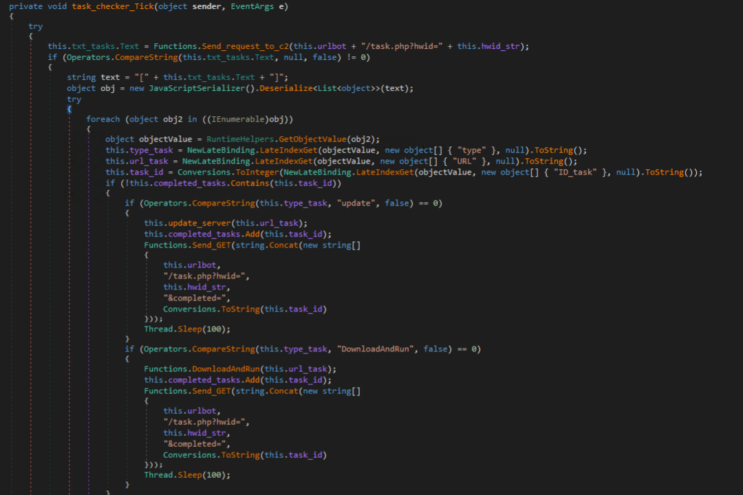Click the "update" string literal
This screenshot has height=495, width=743.
tap(356, 203)
